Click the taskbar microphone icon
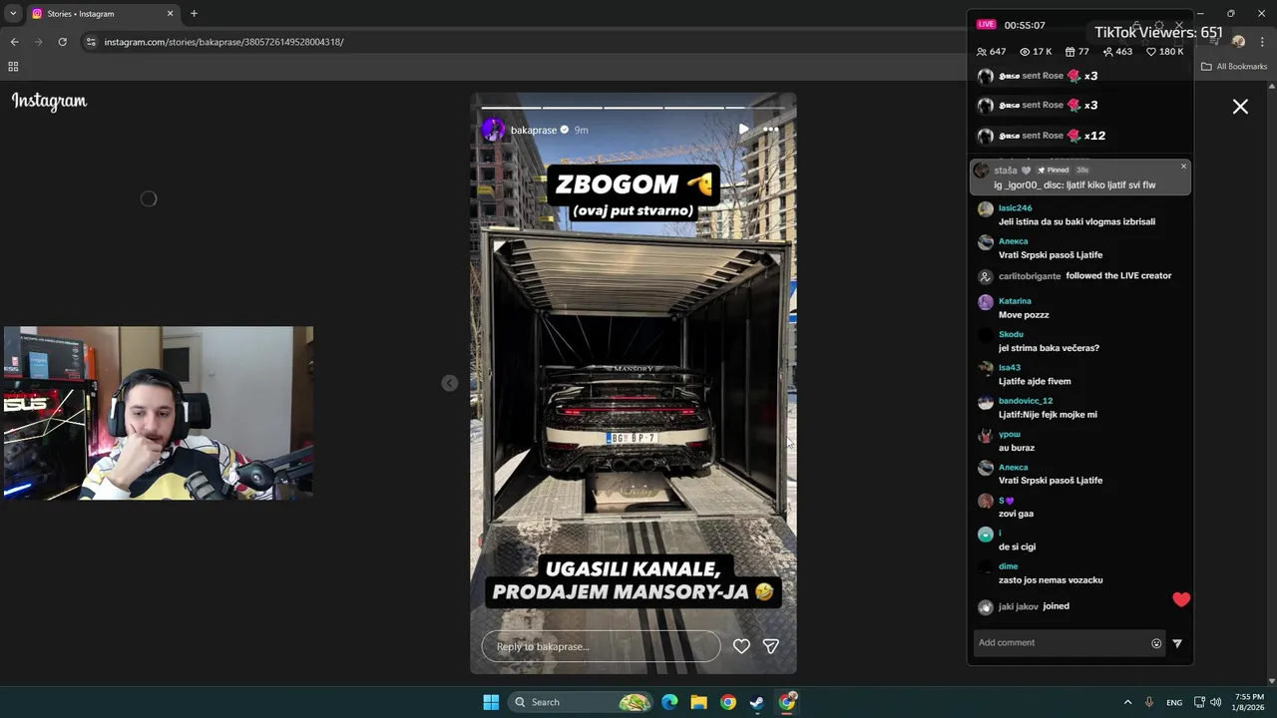The image size is (1277, 718). click(1149, 702)
